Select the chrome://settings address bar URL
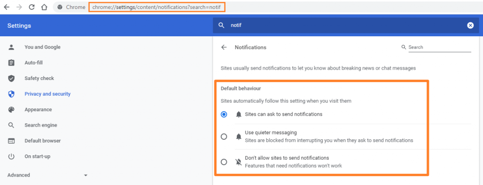The image size is (483, 185). [157, 7]
